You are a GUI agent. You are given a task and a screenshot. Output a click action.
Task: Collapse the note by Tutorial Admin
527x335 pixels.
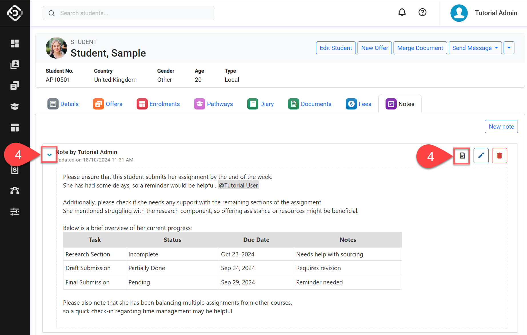click(49, 155)
